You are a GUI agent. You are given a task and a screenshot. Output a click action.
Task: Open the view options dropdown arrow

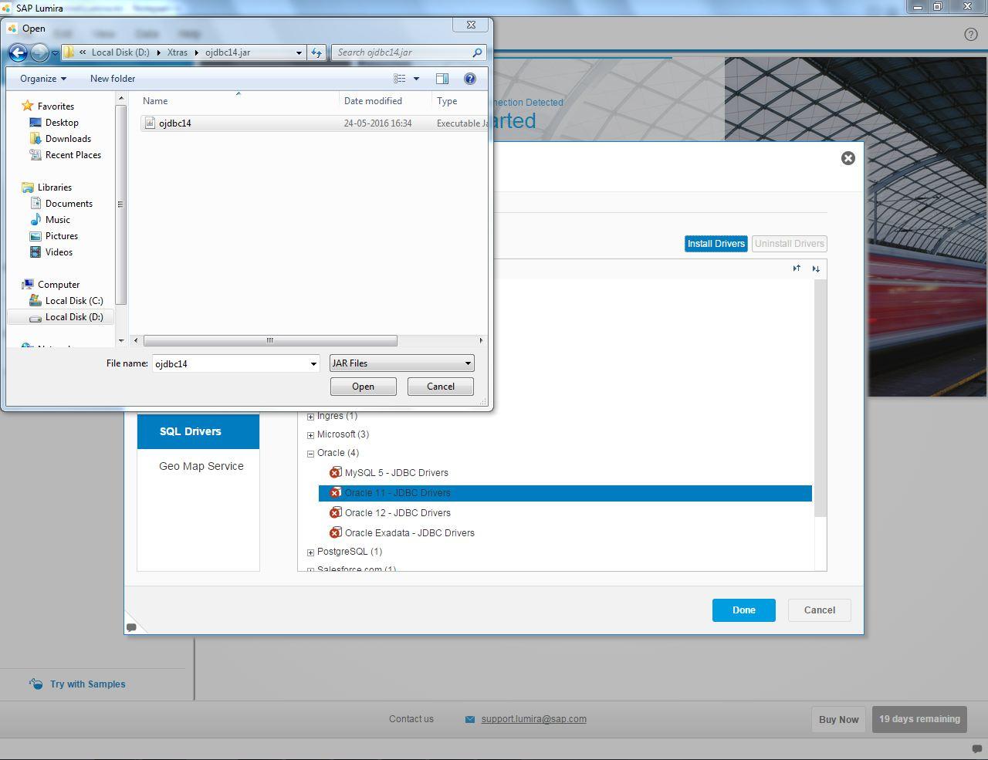click(416, 79)
